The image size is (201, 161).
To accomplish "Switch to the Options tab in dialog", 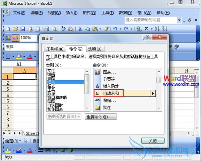I will tap(95, 49).
